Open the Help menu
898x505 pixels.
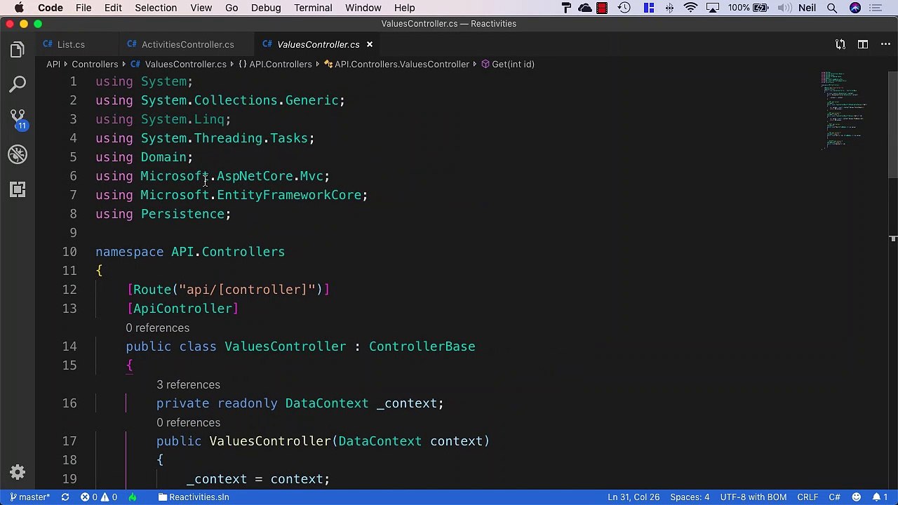coord(404,8)
